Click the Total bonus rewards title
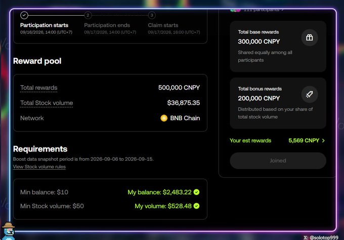The width and height of the screenshot is (344, 240). click(x=260, y=89)
